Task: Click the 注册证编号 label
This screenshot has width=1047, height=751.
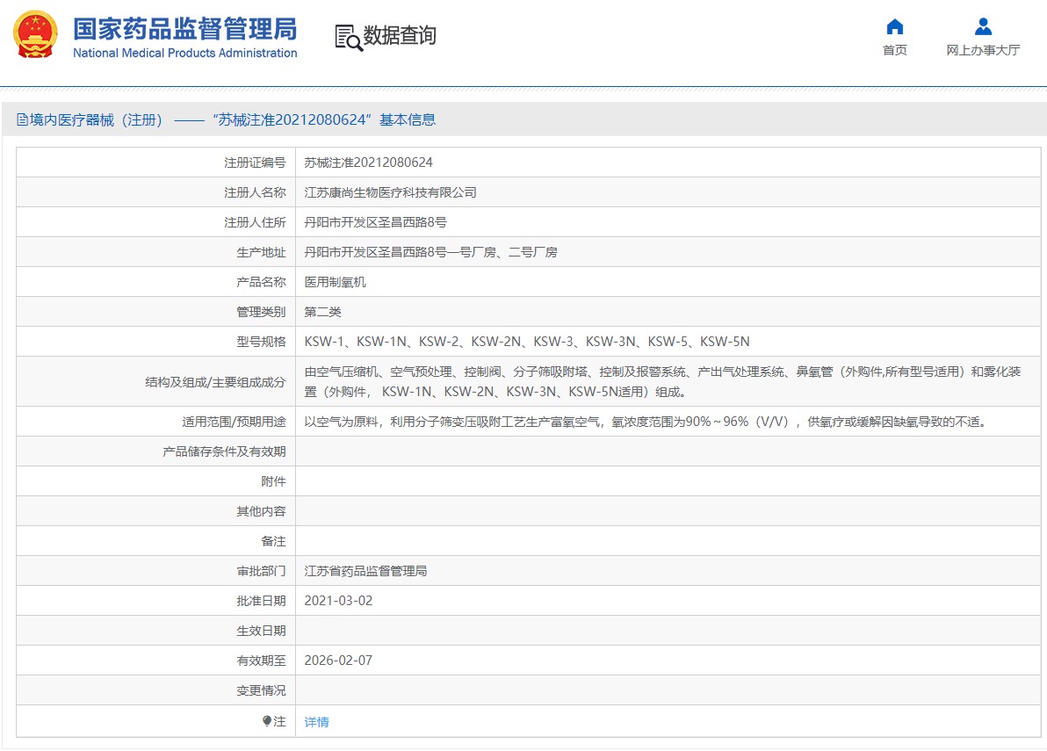Action: coord(255,162)
